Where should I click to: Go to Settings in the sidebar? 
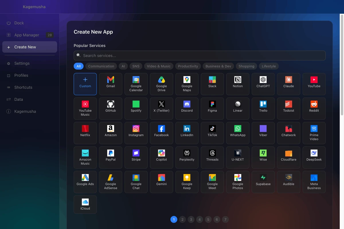tap(30, 63)
